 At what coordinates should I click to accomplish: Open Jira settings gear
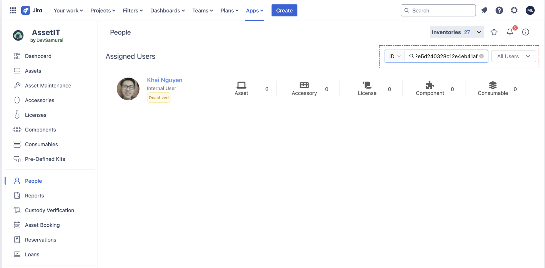pyautogui.click(x=514, y=10)
